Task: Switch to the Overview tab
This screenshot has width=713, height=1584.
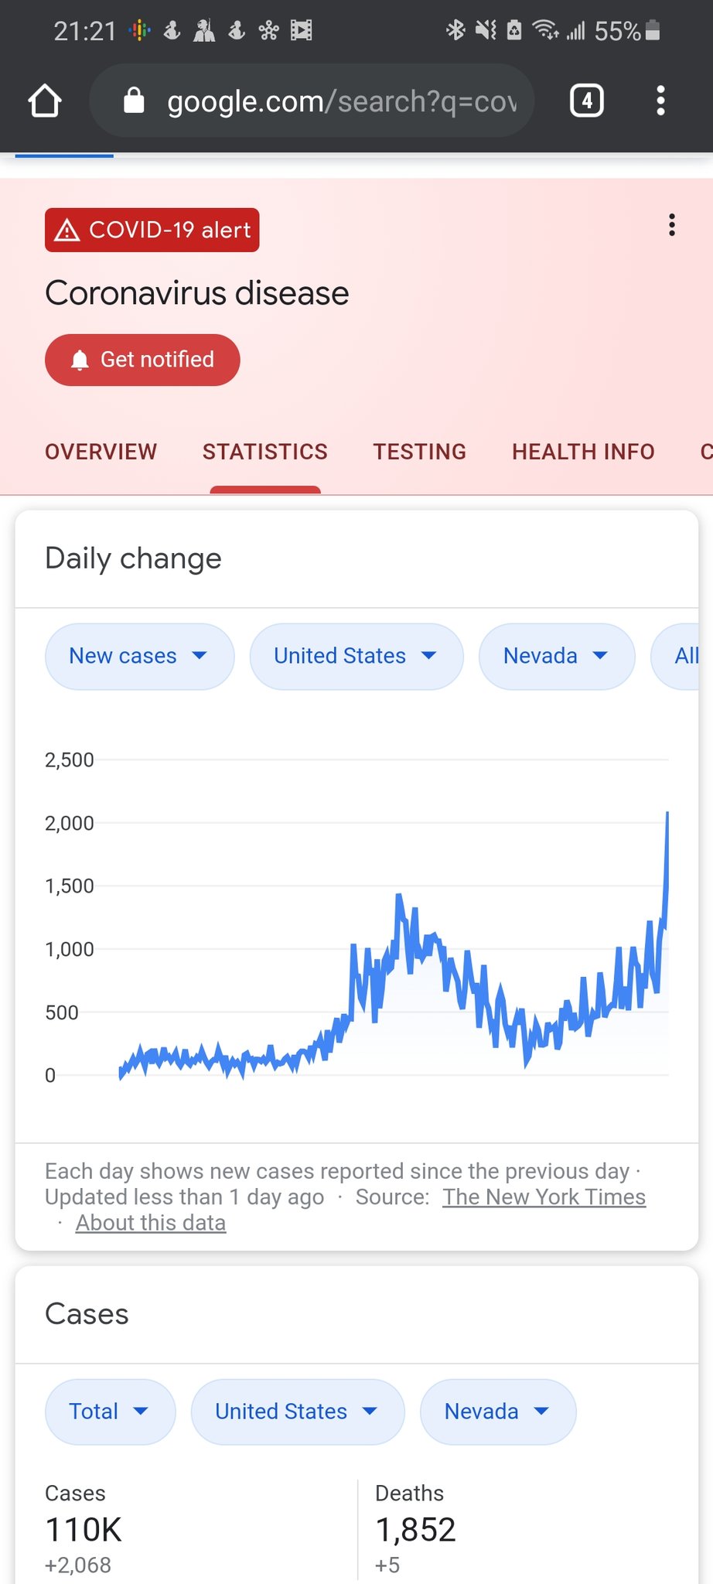Action: coord(101,452)
